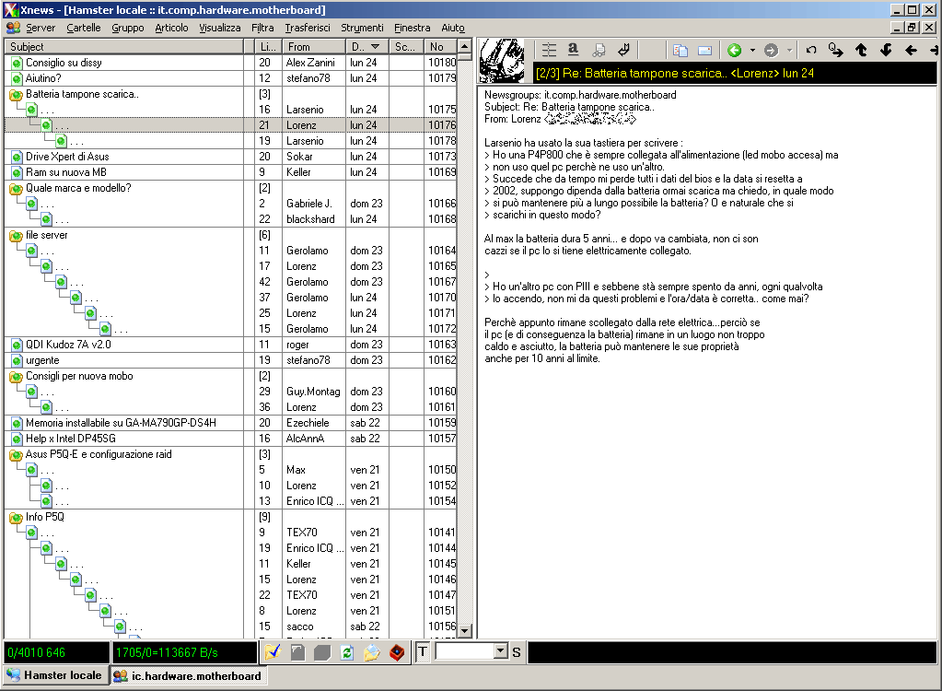Image resolution: width=942 pixels, height=691 pixels.
Task: Open the Cartelle menu
Action: [84, 28]
